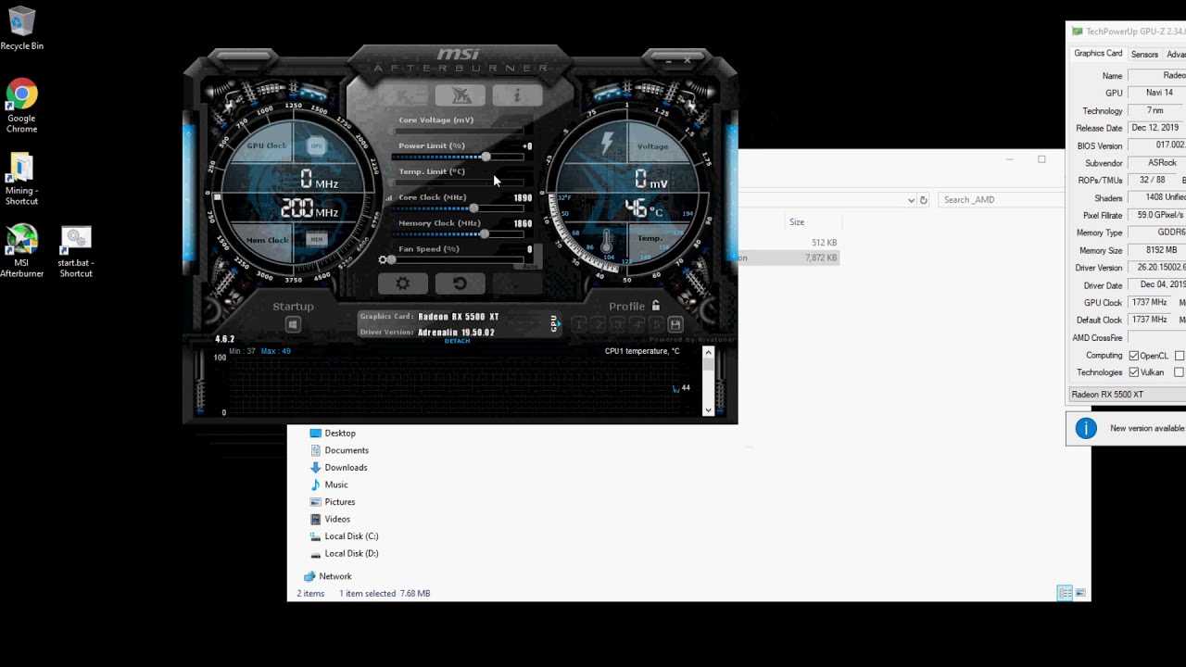
Task: Select profile slot 5 in Afterburner
Action: point(656,324)
